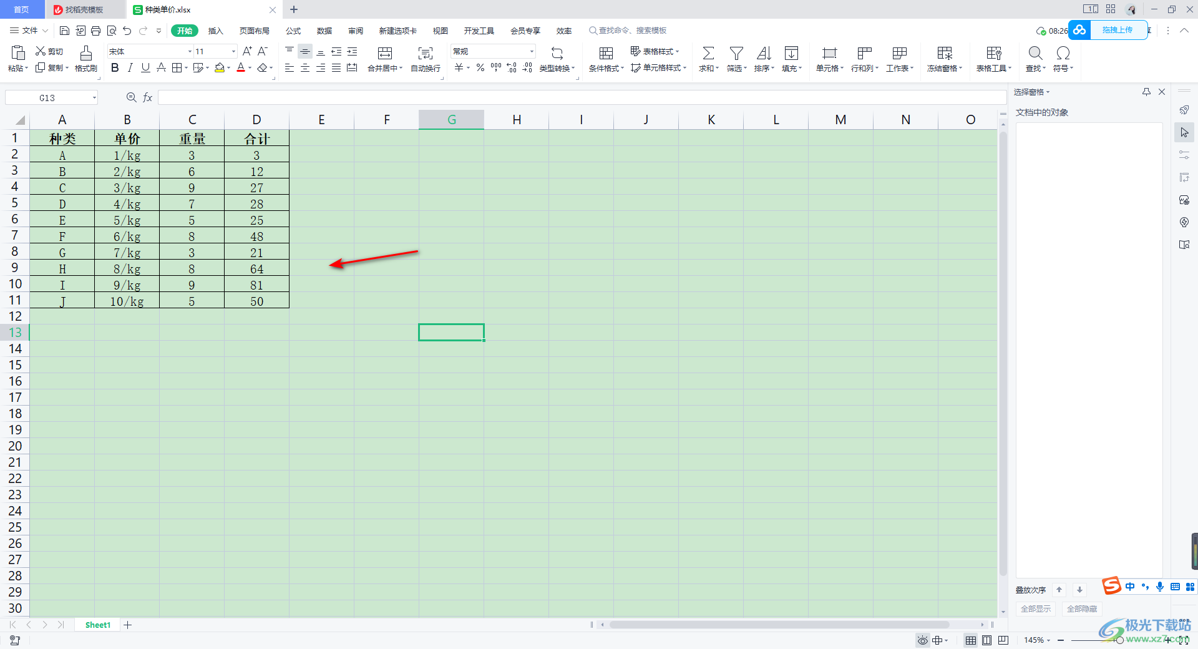Viewport: 1198px width, 649px height.
Task: Toggle horizontal center alignment
Action: (x=305, y=67)
